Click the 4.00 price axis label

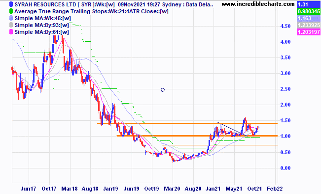point(285,42)
